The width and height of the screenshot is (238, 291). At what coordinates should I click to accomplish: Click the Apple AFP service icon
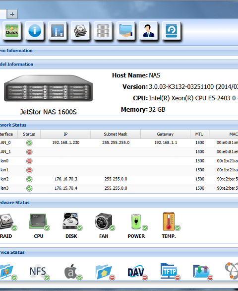click(x=73, y=272)
